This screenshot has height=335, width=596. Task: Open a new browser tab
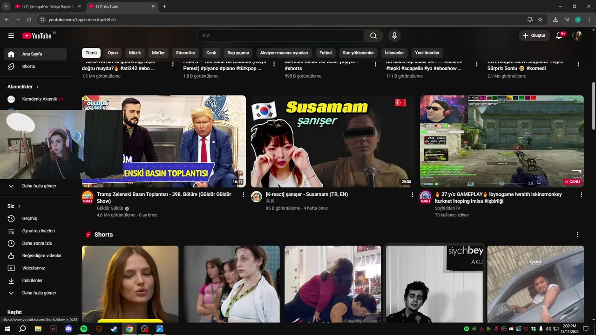click(164, 7)
